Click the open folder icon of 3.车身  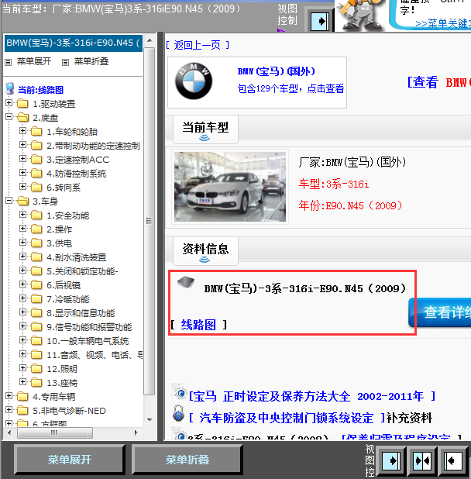pyautogui.click(x=22, y=201)
